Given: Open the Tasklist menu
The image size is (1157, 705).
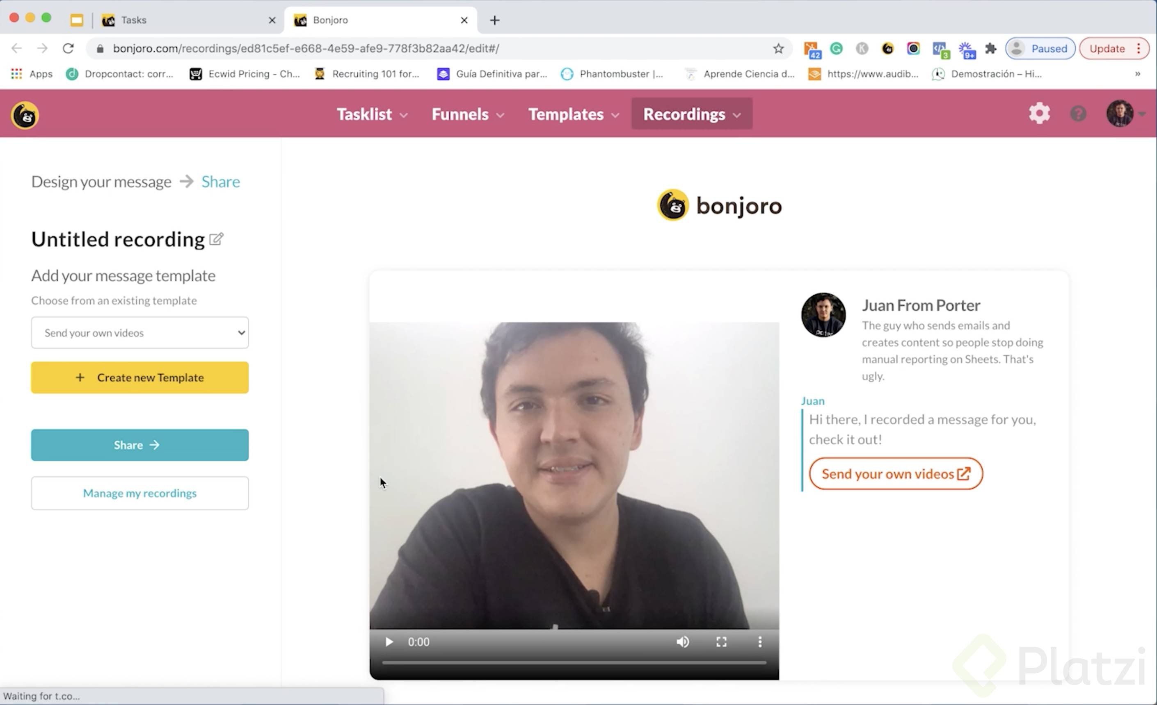Looking at the screenshot, I should 372,114.
